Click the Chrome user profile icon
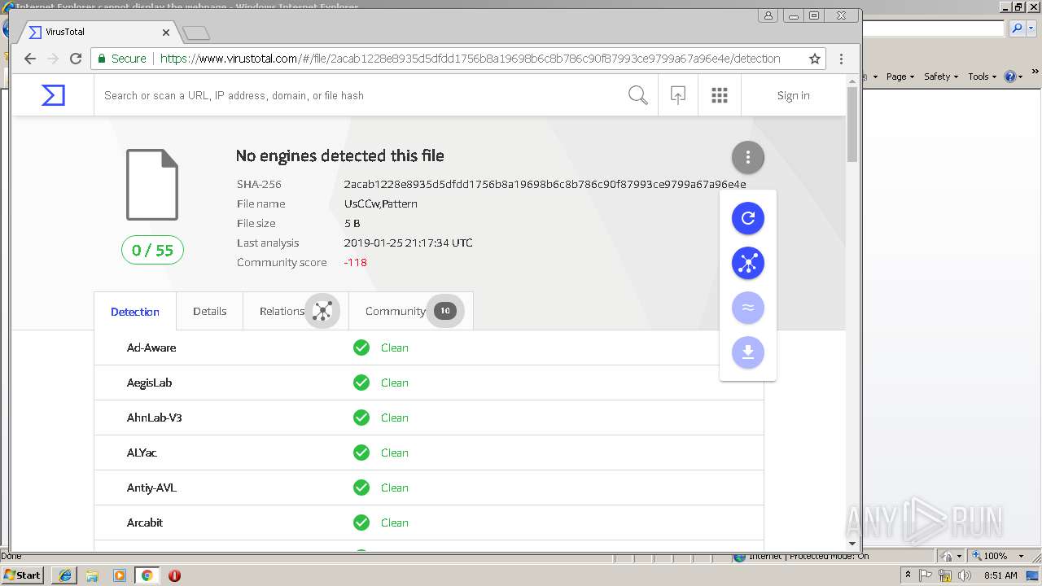The height and width of the screenshot is (586, 1042). 768,15
